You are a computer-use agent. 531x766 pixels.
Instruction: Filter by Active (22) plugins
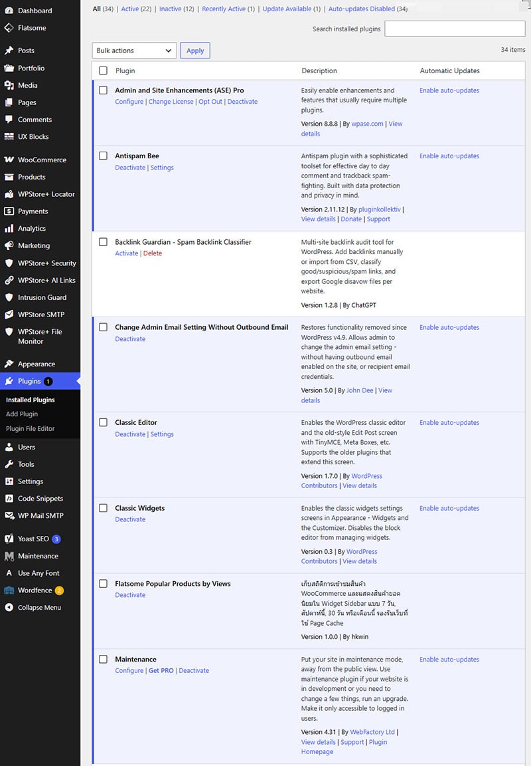(x=136, y=9)
